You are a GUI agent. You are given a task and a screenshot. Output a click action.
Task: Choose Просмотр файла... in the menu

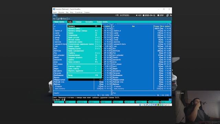coord(84,29)
